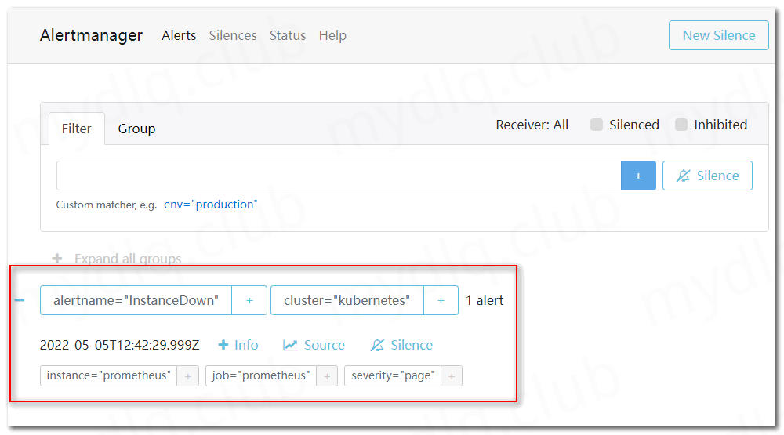Open the alert Source chart link
The image size is (784, 435).
pos(314,345)
